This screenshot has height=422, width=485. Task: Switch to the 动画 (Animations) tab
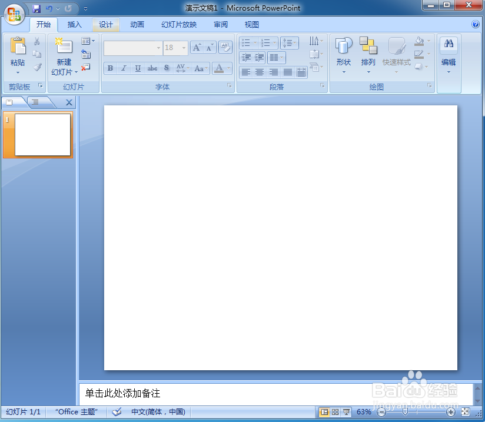click(x=137, y=25)
